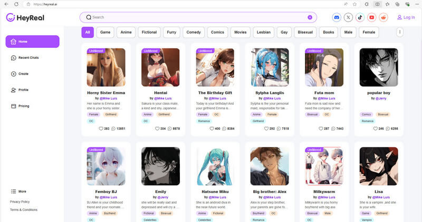Screen dimensions: 422x222
Task: Open Recent Chats in the sidebar
Action: click(x=25, y=58)
